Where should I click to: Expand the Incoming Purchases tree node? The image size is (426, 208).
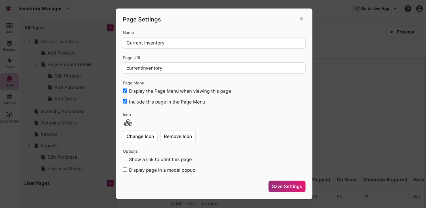click(29, 112)
